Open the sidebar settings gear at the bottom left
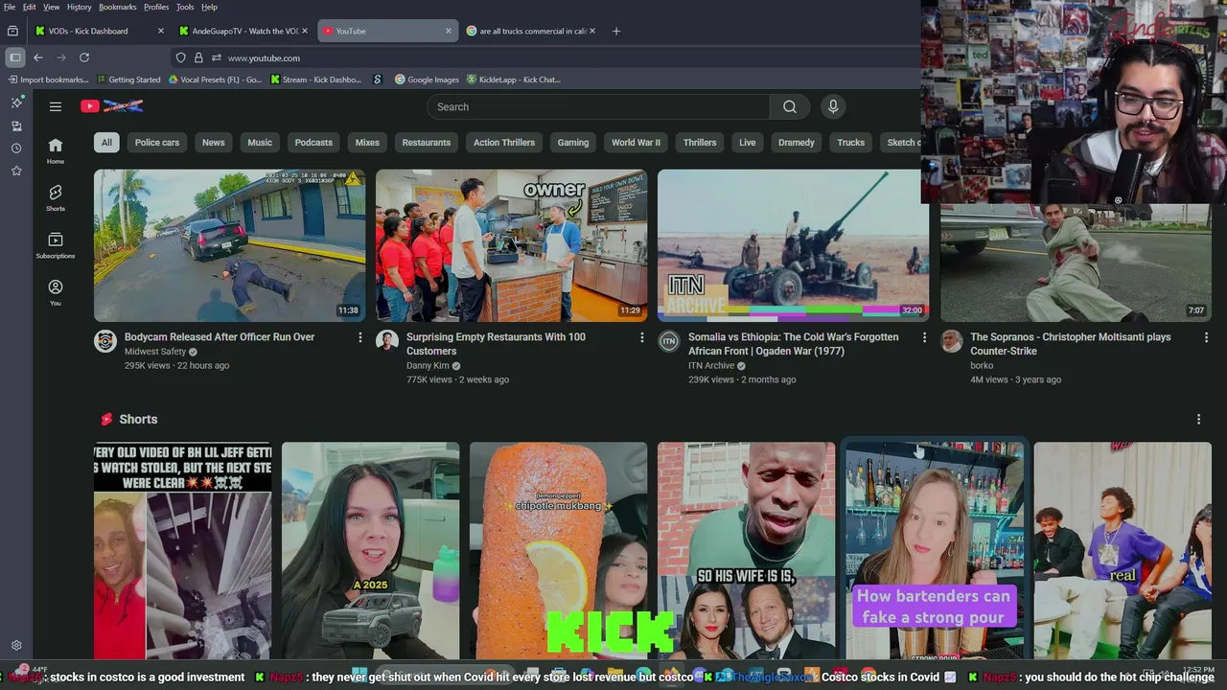This screenshot has height=690, width=1227. pyautogui.click(x=16, y=646)
